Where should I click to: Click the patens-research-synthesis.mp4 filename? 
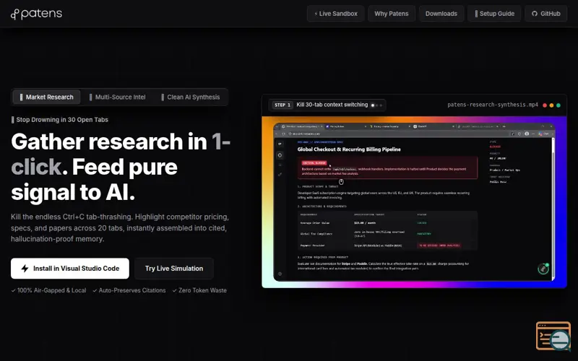493,105
